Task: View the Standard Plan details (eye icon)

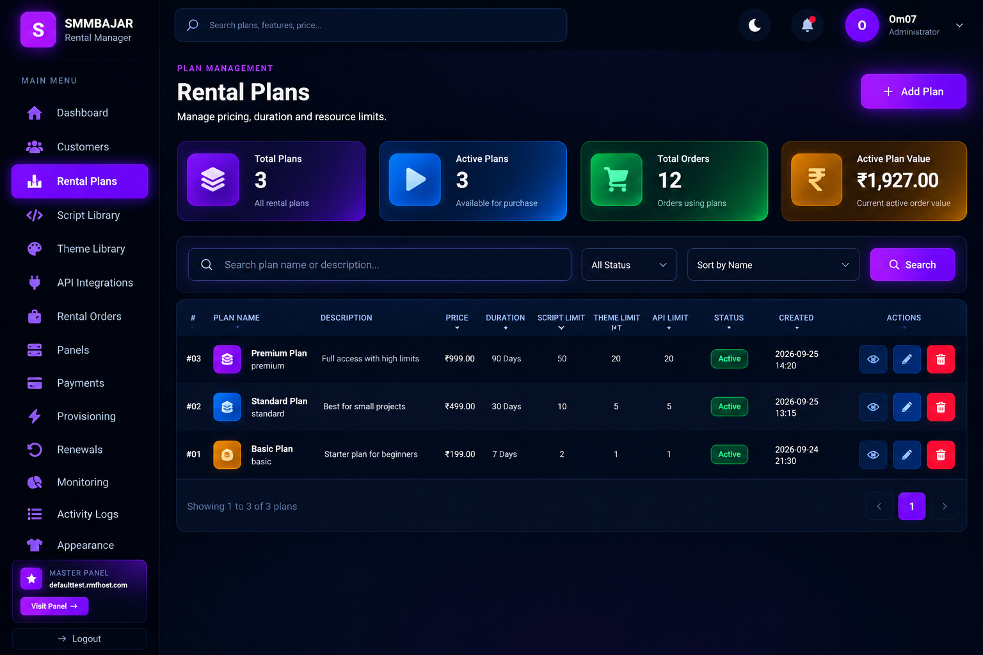Action: pyautogui.click(x=873, y=407)
